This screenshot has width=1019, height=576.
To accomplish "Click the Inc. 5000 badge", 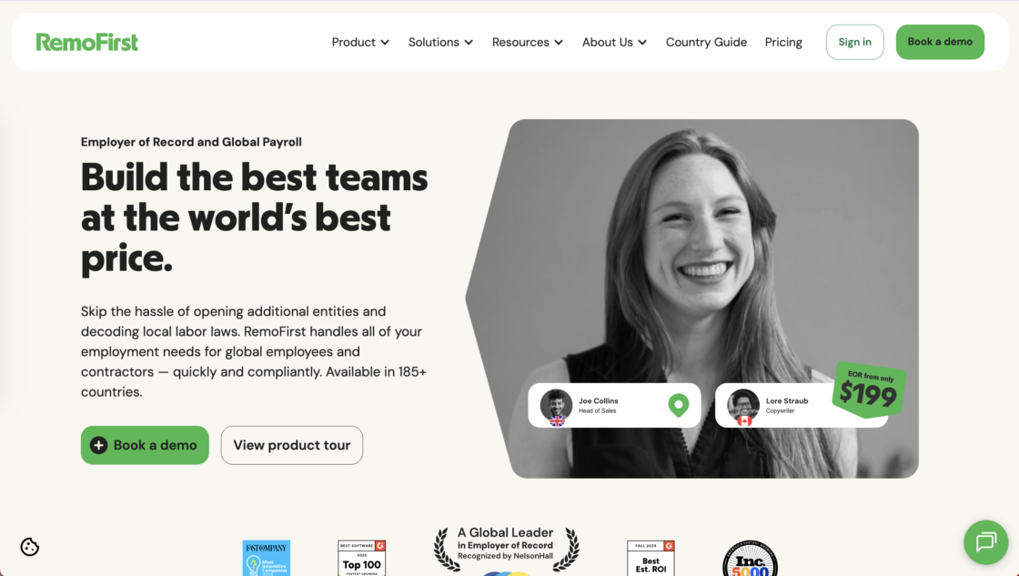I will (x=750, y=559).
